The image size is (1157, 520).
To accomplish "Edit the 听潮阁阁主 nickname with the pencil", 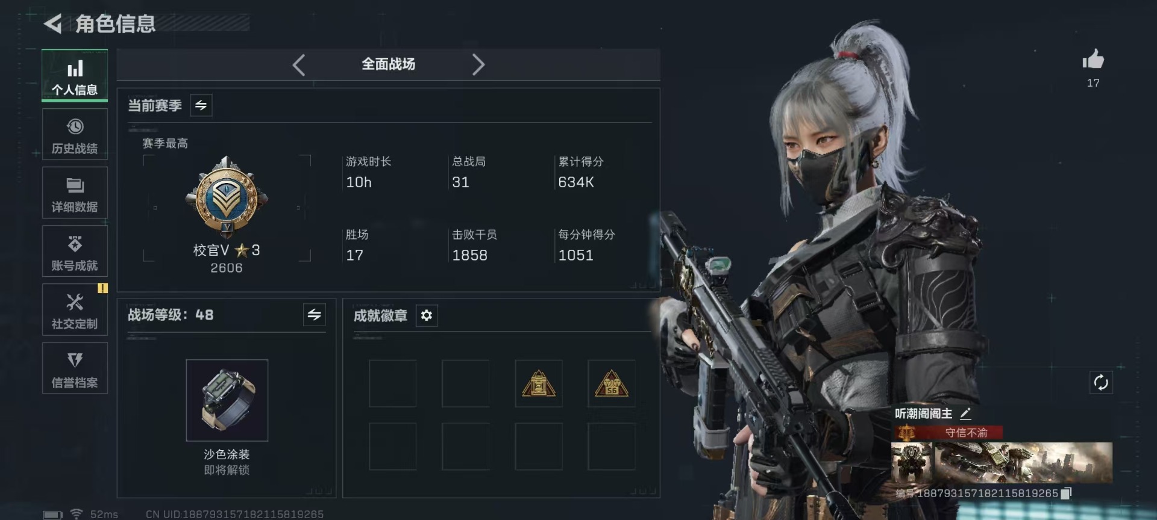I will (965, 413).
